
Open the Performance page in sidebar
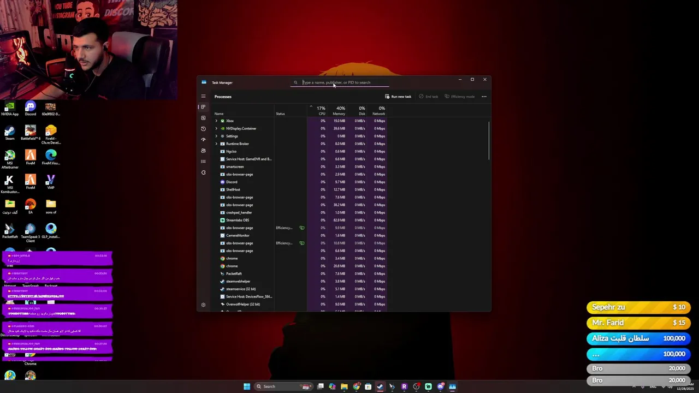pos(203,118)
